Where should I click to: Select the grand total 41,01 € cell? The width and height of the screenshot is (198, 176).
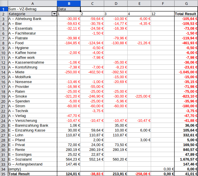[x=186, y=174]
